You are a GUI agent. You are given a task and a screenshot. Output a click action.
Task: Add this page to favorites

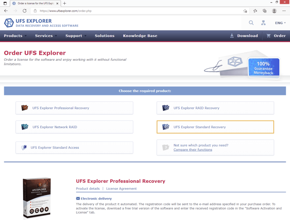click(x=245, y=11)
